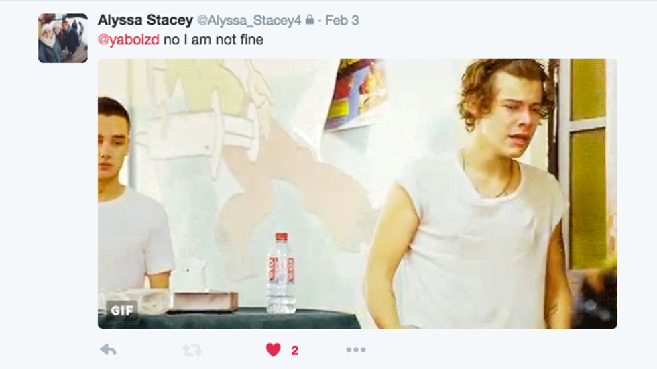Open the tweet author's profile picture
Viewport: 657px width, 369px height.
[x=63, y=38]
